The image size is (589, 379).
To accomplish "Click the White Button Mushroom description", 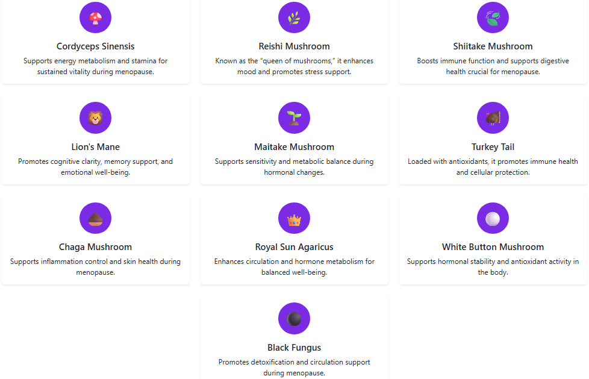I will click(x=493, y=267).
